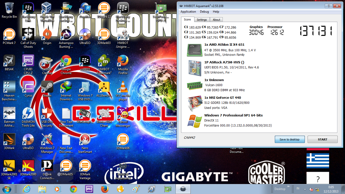Open the Application menu in Aquamark

(x=188, y=12)
